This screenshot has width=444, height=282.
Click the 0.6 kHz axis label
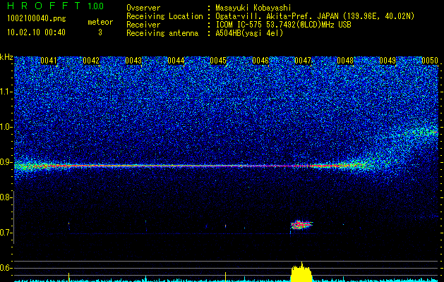6,268
